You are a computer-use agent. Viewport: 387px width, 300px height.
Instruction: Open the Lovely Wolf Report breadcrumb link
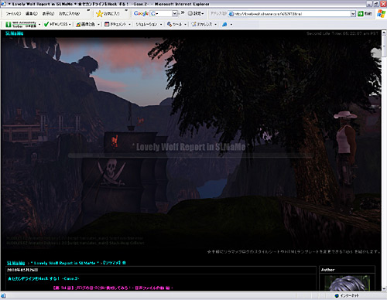pos(63,263)
